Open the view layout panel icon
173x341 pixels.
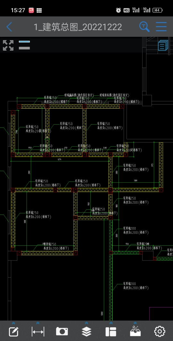coord(111,332)
